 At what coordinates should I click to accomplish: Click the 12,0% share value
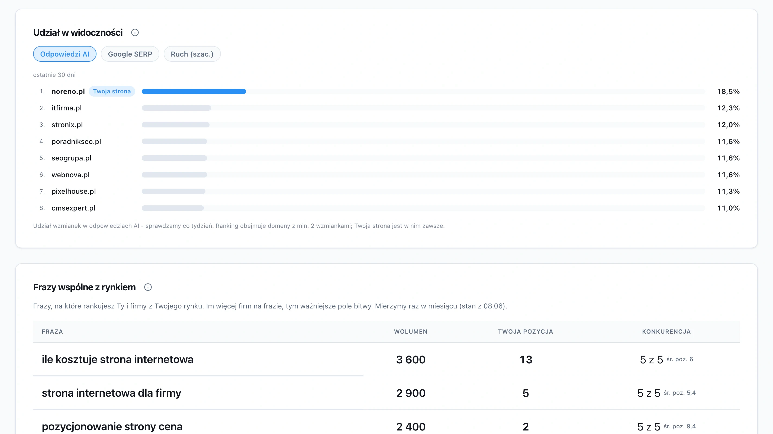[x=728, y=124]
